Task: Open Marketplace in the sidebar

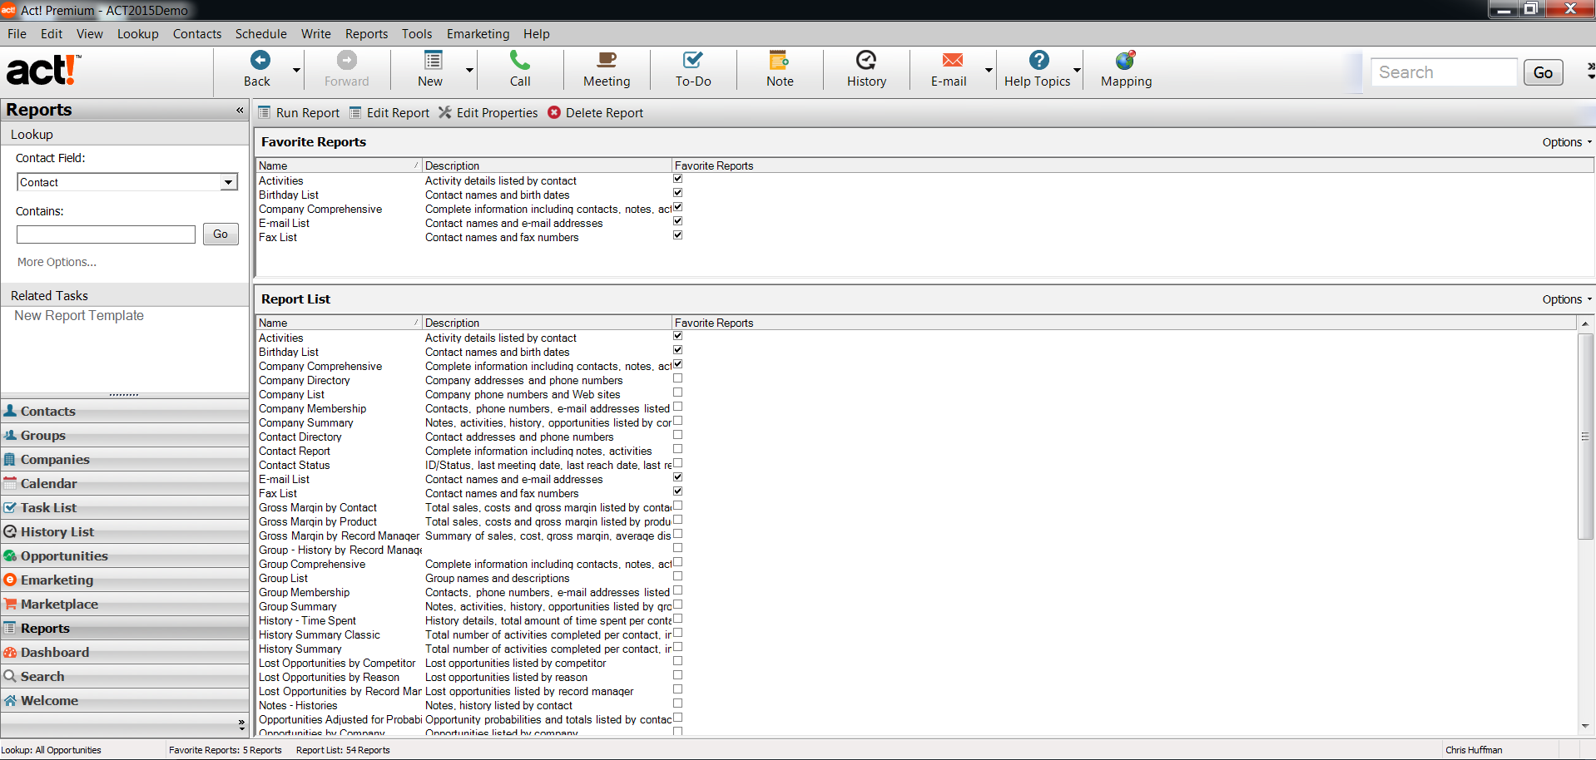Action: [125, 605]
